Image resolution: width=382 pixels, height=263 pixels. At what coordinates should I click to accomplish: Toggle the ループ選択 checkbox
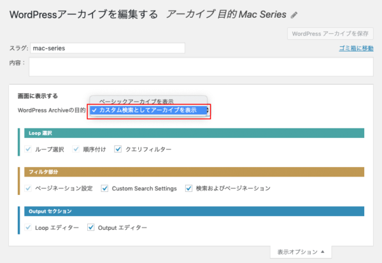(28, 149)
